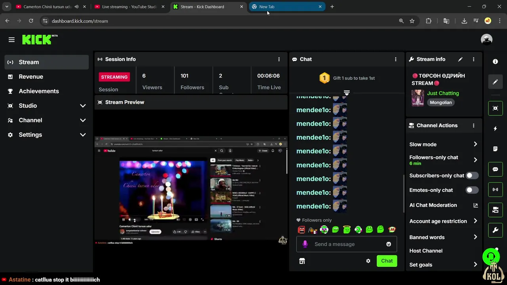Click the stream preview thumbnail
Image resolution: width=507 pixels, height=285 pixels.
191,190
